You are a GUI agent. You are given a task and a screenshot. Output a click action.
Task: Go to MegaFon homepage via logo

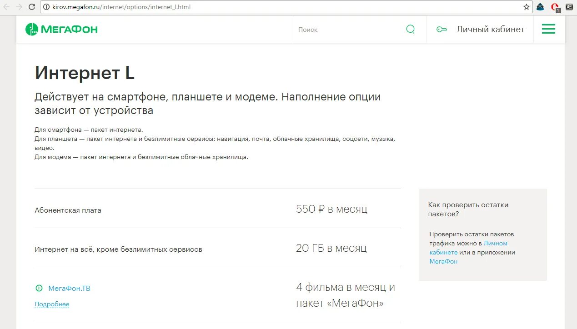[x=61, y=30]
